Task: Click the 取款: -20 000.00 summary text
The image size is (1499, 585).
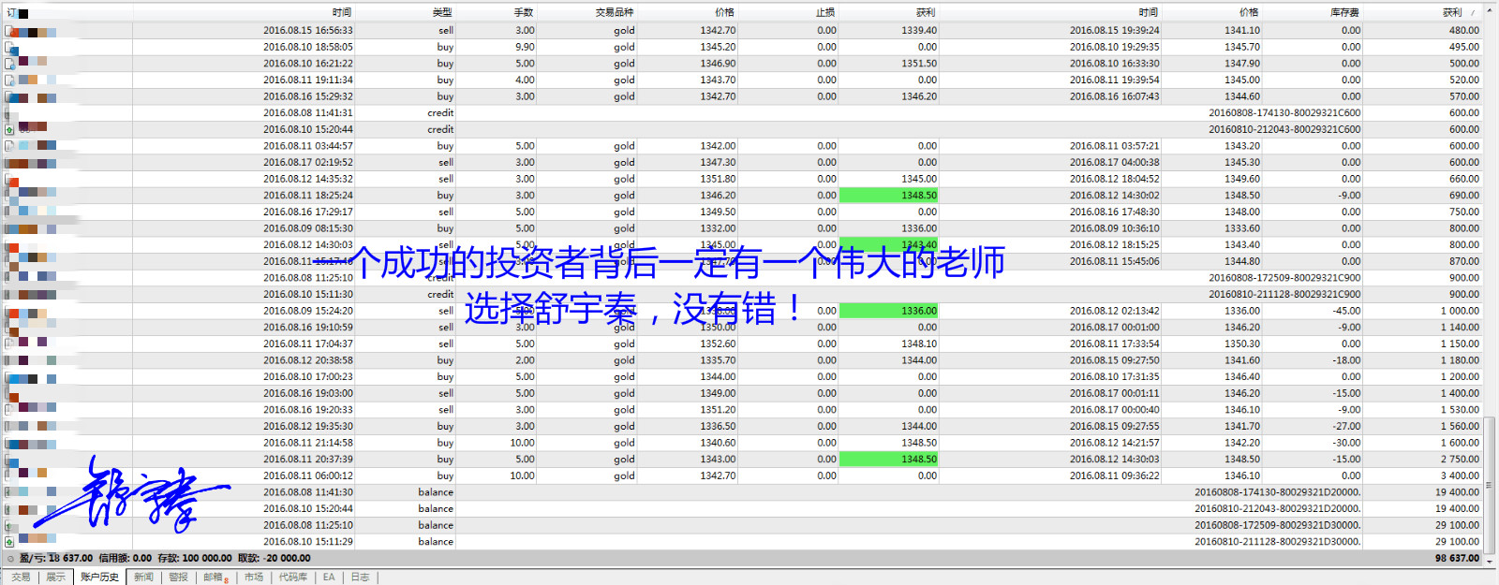Action: [x=274, y=559]
